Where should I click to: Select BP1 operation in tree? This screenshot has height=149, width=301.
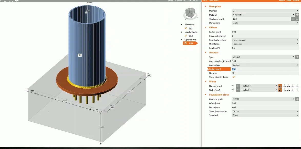coord(191,43)
